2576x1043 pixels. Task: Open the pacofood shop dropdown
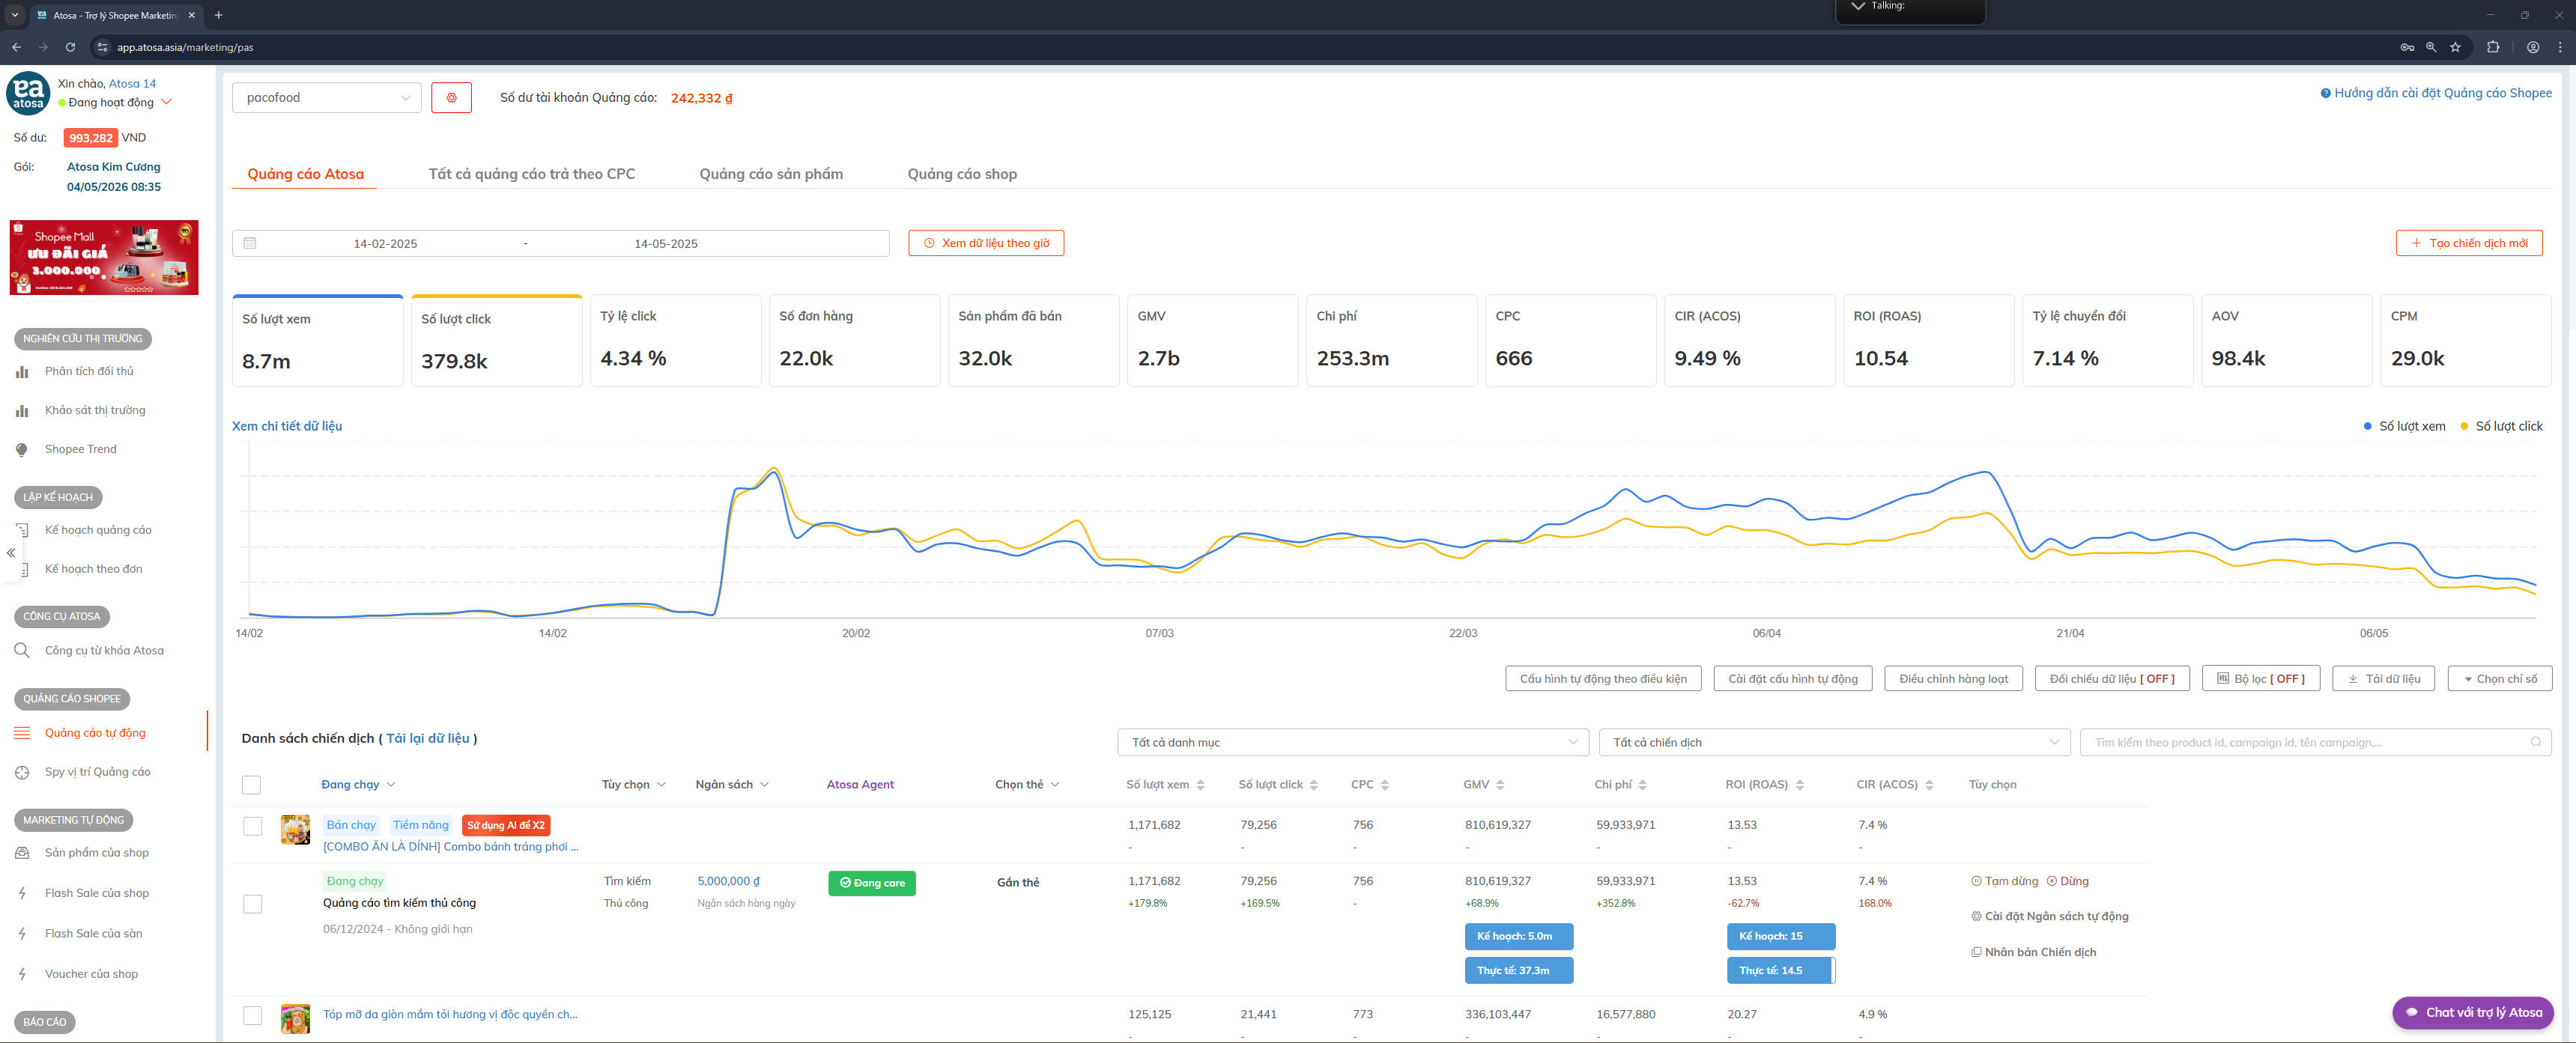point(327,98)
